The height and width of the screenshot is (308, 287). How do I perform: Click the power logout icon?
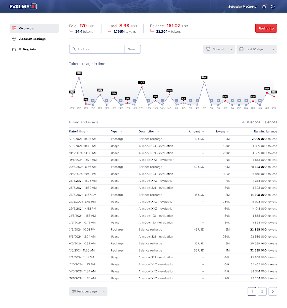click(273, 7)
